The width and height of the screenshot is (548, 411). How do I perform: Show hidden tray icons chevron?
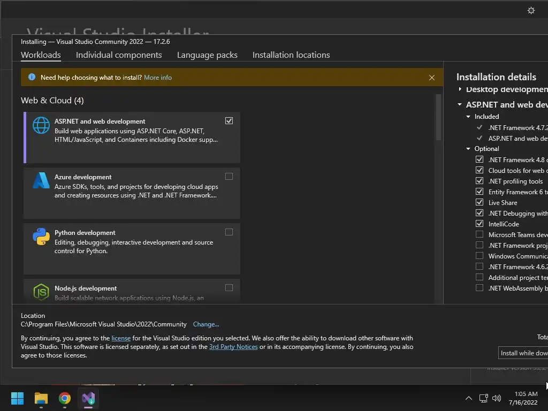[x=469, y=398]
